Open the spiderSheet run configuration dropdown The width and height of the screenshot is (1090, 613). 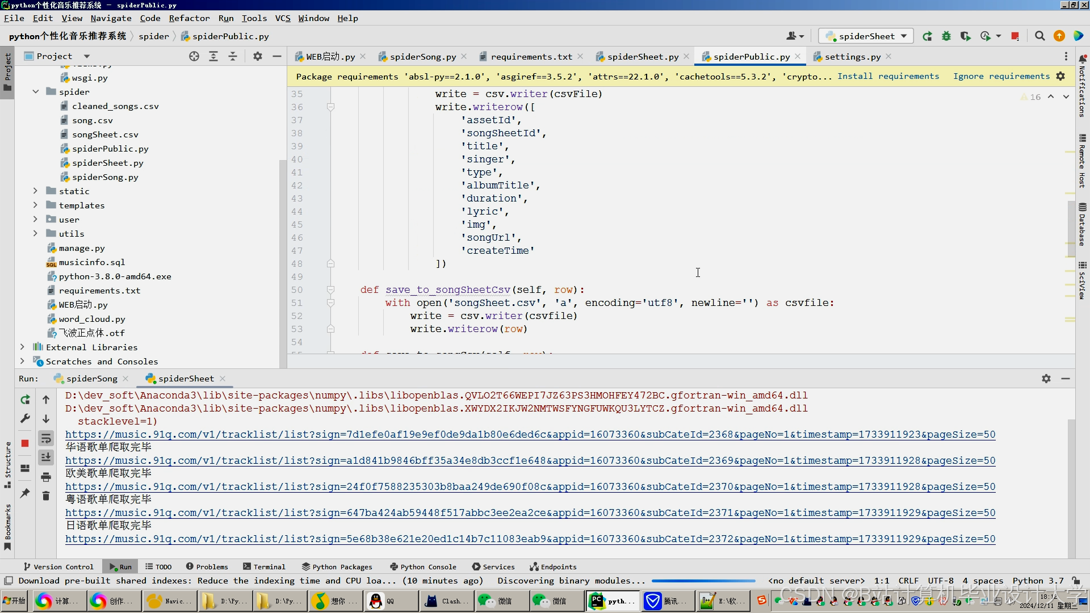(866, 36)
